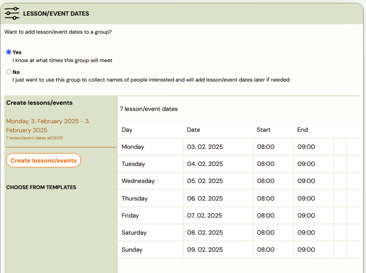
Task: Select the Thursday row day cell
Action: 150,198
